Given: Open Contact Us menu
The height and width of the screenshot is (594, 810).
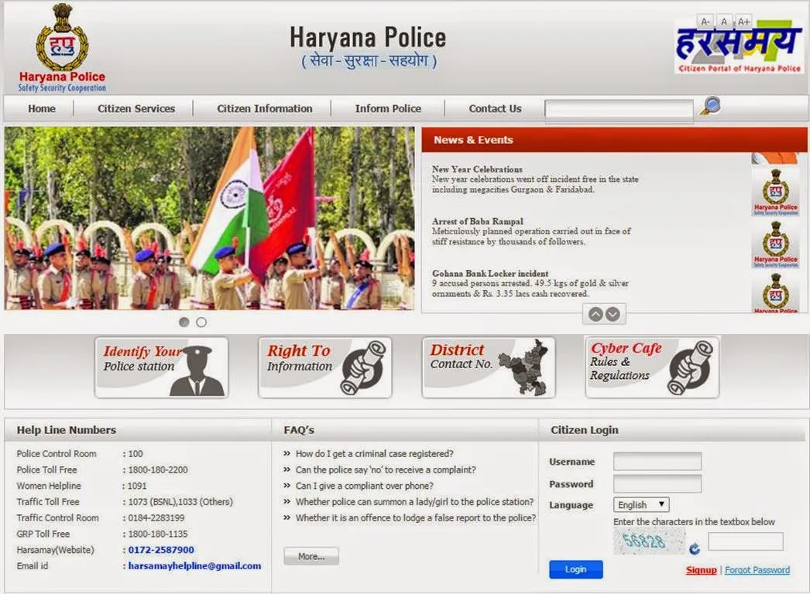Looking at the screenshot, I should click(x=495, y=109).
